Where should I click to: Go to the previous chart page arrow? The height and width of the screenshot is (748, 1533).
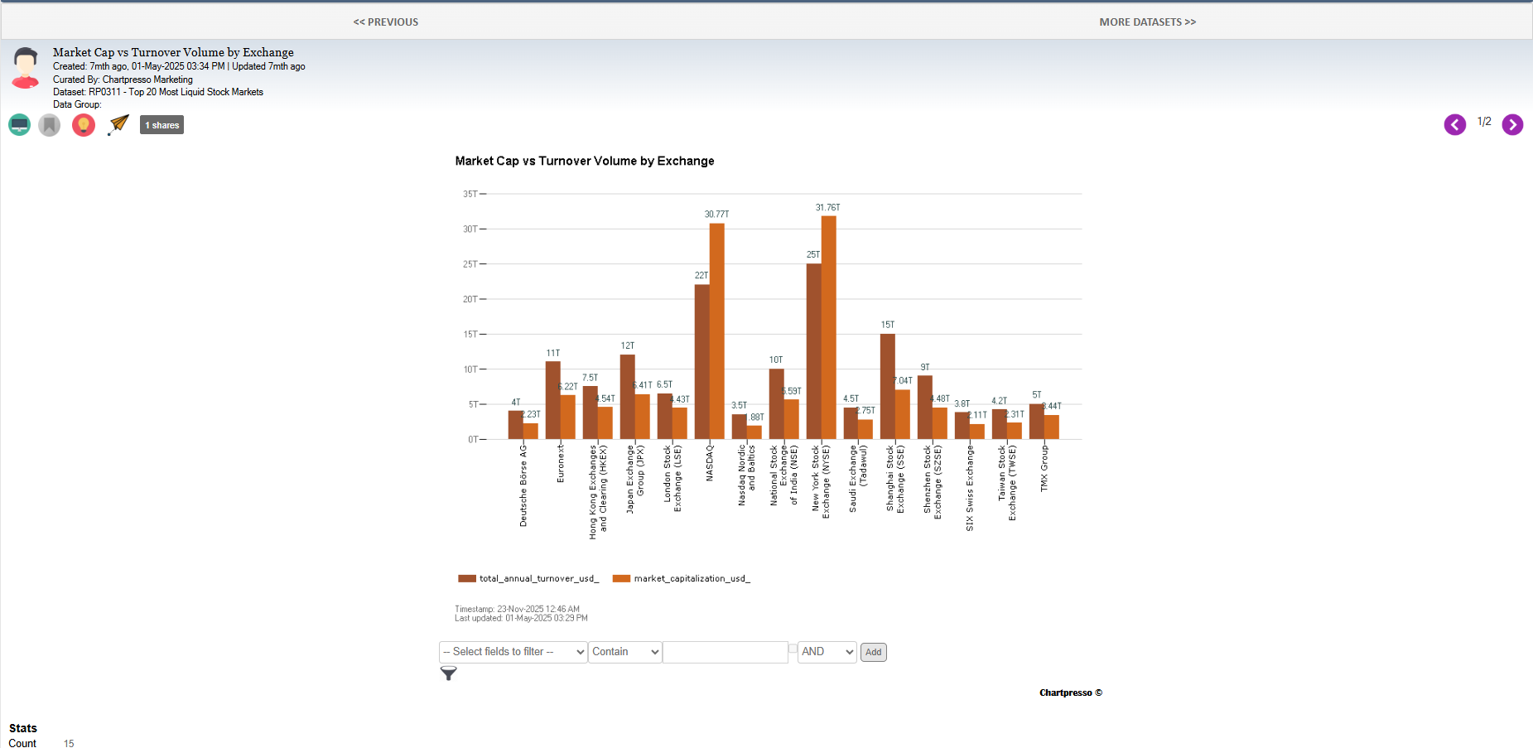click(1454, 124)
